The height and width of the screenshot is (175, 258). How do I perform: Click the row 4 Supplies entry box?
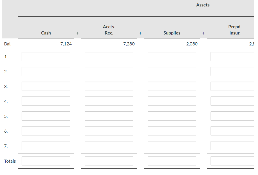tap(172, 101)
